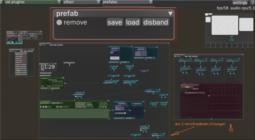255x140 pixels.
Task: Toggle crossfade checkbox on send6
Action: click(76, 96)
